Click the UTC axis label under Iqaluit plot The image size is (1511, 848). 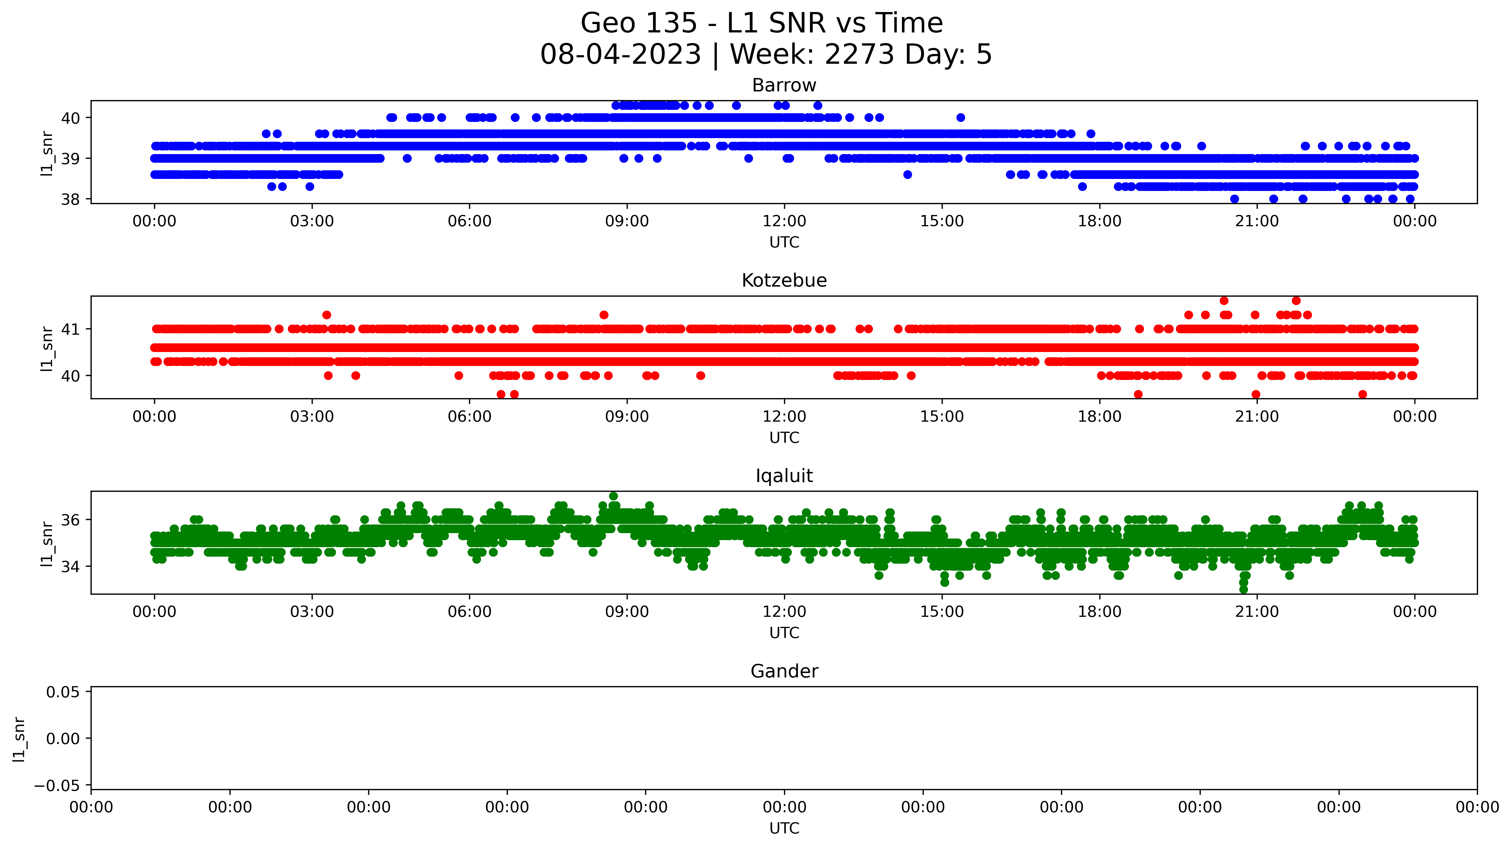784,633
